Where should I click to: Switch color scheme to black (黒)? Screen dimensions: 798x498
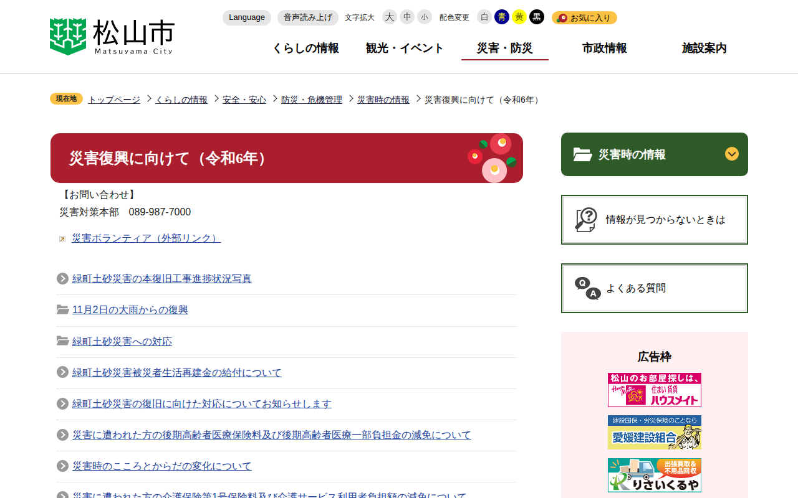click(x=537, y=17)
